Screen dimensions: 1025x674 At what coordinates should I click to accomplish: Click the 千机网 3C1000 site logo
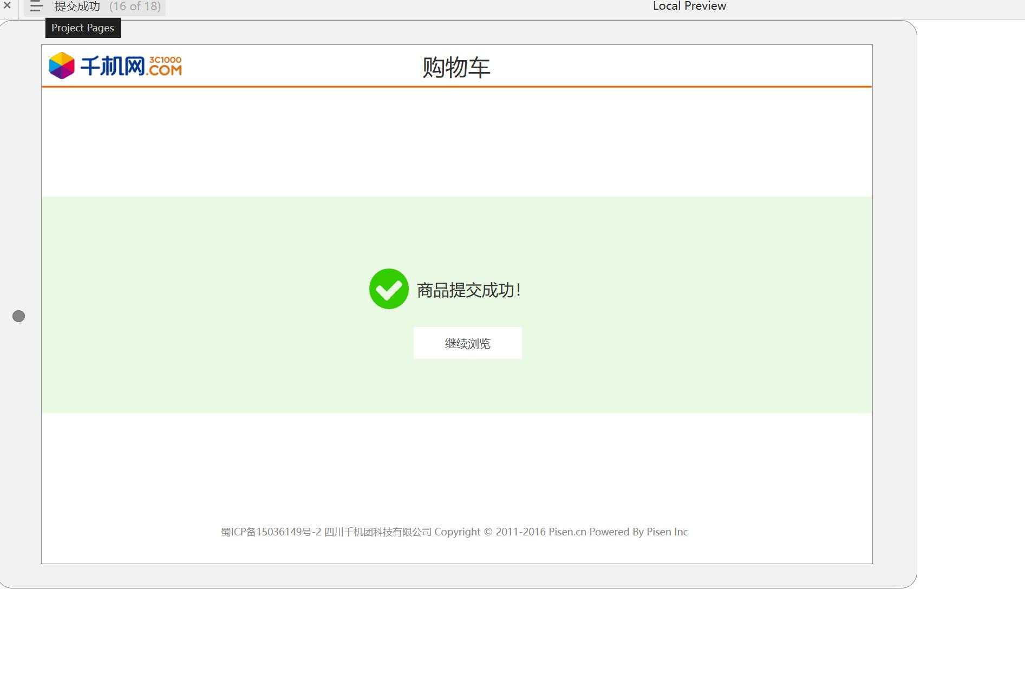115,65
